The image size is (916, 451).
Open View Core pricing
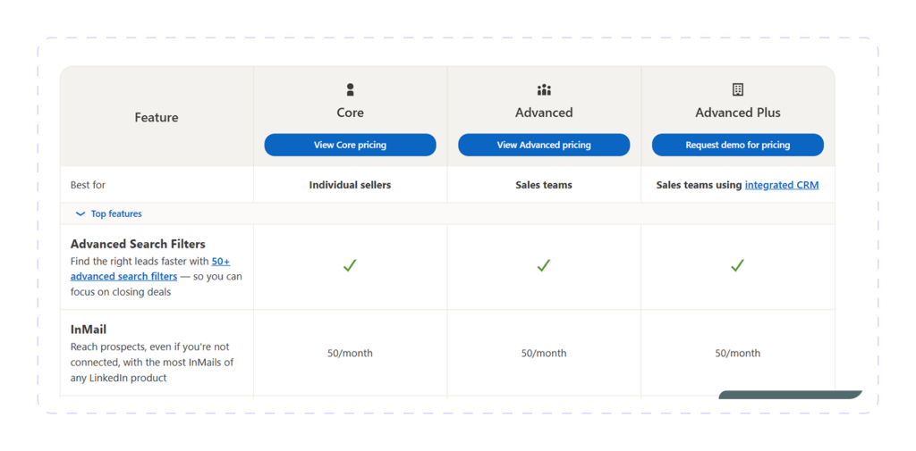pyautogui.click(x=350, y=145)
